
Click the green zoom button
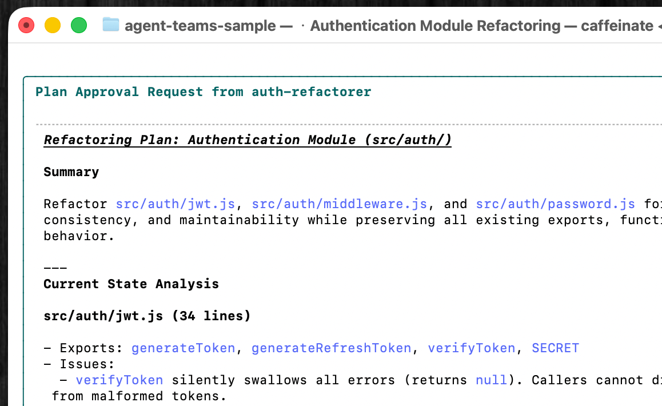(79, 25)
